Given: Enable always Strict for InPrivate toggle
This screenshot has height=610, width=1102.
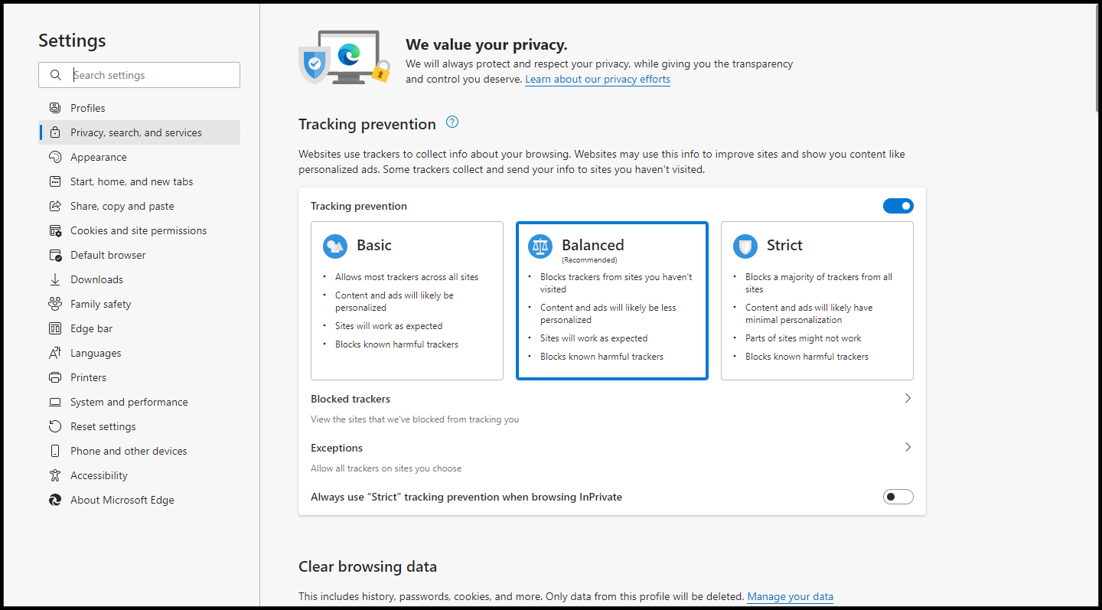Looking at the screenshot, I should tap(898, 497).
